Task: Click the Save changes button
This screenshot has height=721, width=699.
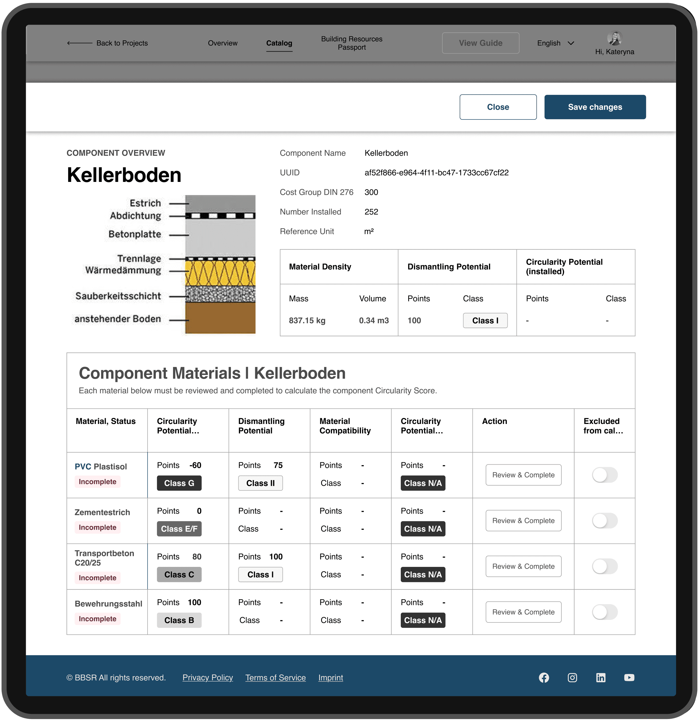Action: pyautogui.click(x=595, y=107)
